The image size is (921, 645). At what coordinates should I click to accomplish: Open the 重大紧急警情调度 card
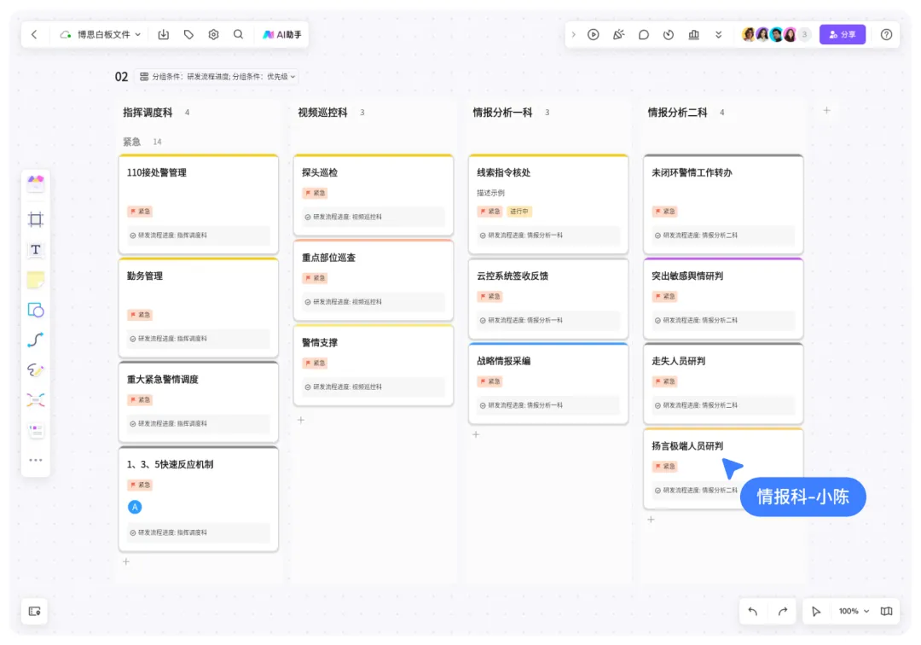coord(199,402)
